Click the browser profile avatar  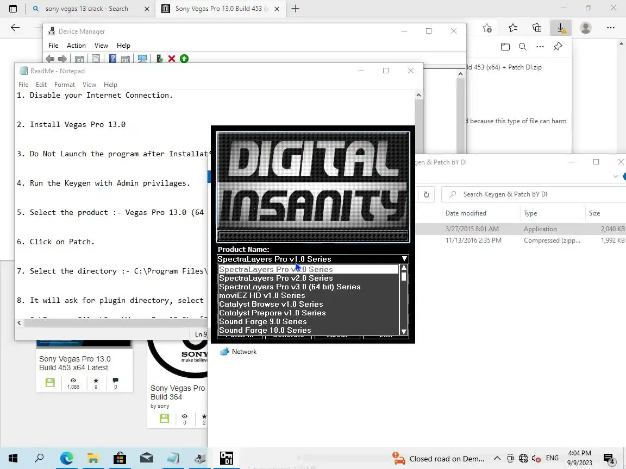[x=586, y=28]
